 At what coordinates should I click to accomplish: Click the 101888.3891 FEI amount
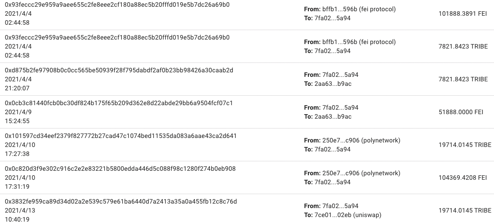tap(463, 13)
